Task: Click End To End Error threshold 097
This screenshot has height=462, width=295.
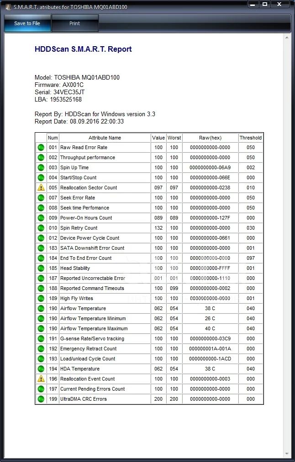Action: click(x=251, y=258)
